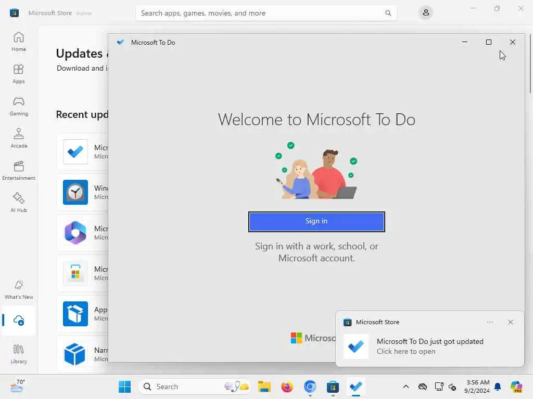
Task: Click the cloud sync tray icon
Action: click(423, 387)
